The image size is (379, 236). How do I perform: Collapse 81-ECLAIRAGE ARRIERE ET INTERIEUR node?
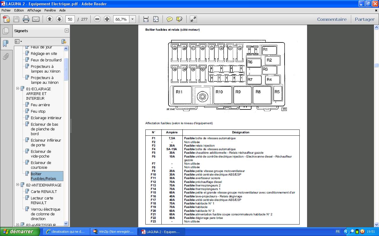point(17,88)
